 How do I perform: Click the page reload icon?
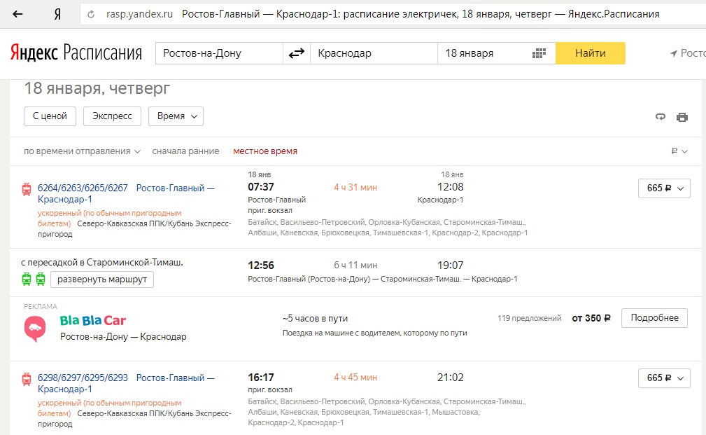[91, 14]
